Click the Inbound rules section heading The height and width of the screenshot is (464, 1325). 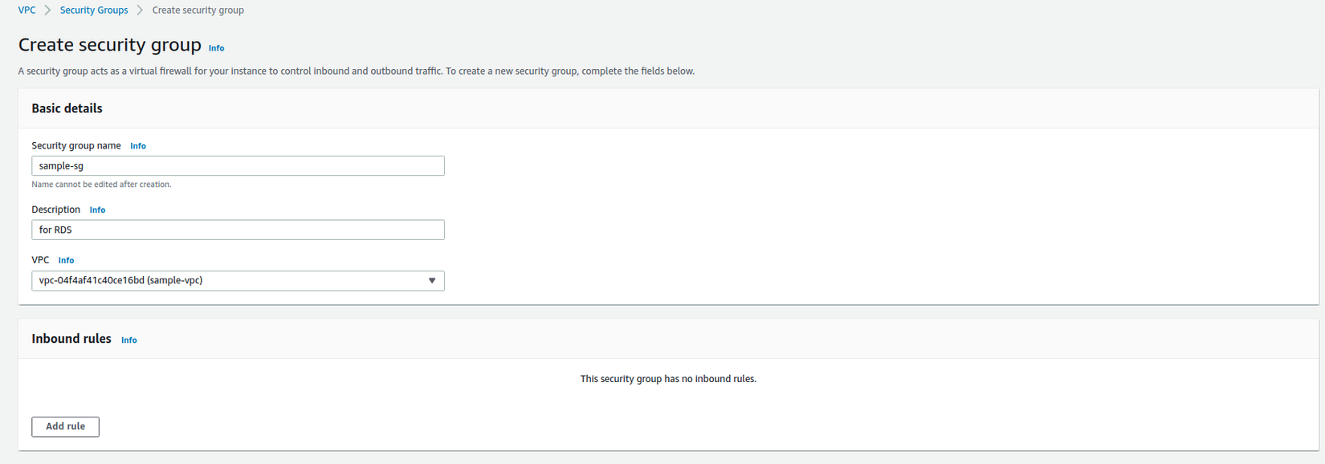[71, 339]
